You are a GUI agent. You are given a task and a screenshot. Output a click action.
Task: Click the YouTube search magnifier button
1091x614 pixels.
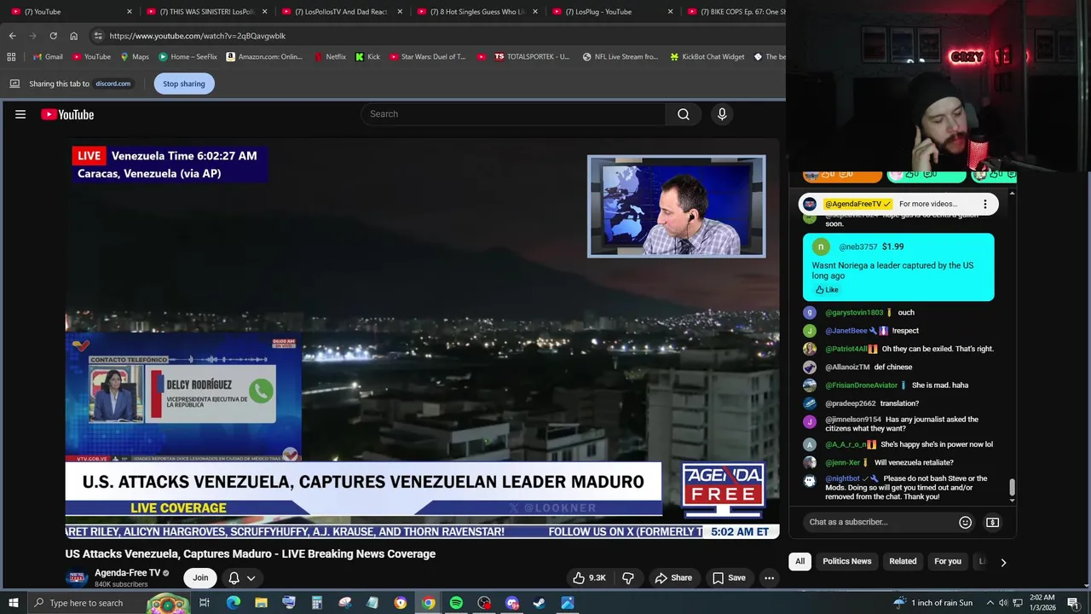pos(684,114)
